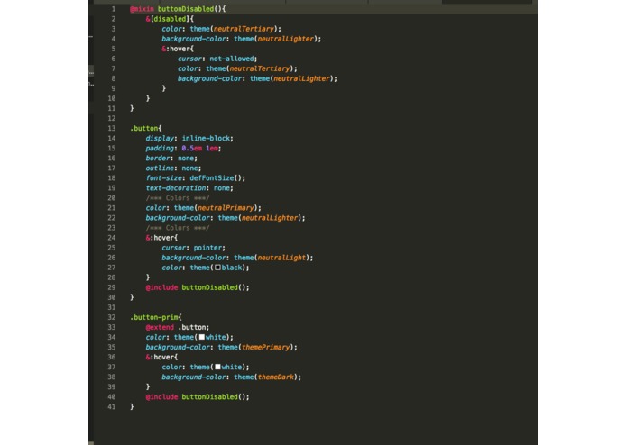Image resolution: width=627 pixels, height=445 pixels.
Task: Click line number 12 in gutter
Action: pos(112,118)
